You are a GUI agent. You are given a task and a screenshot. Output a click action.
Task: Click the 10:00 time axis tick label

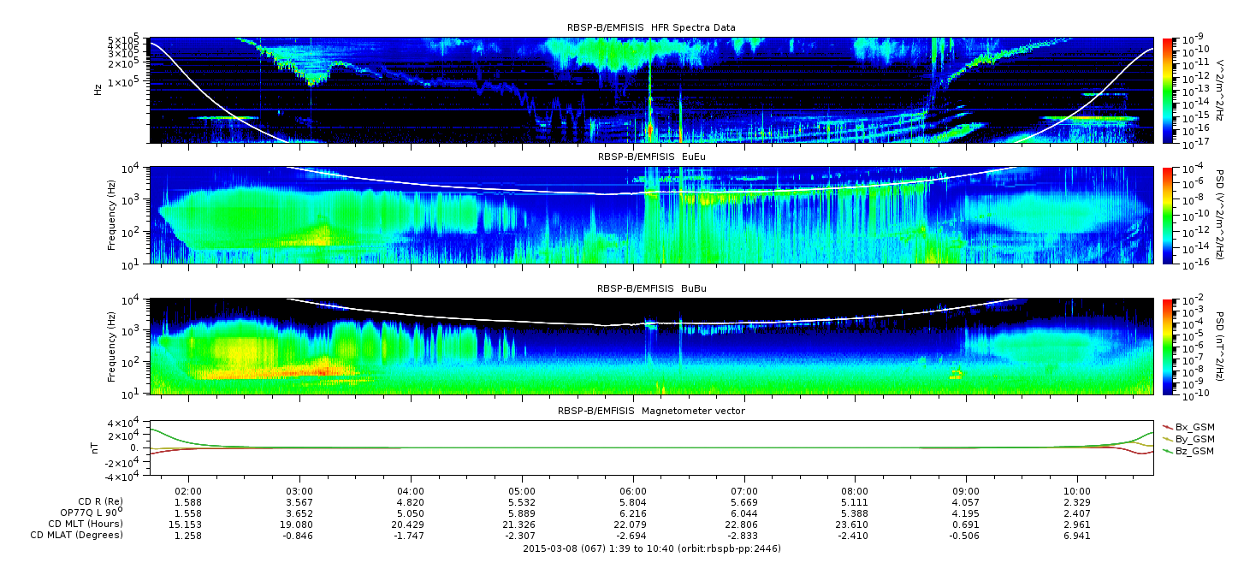click(x=1076, y=490)
